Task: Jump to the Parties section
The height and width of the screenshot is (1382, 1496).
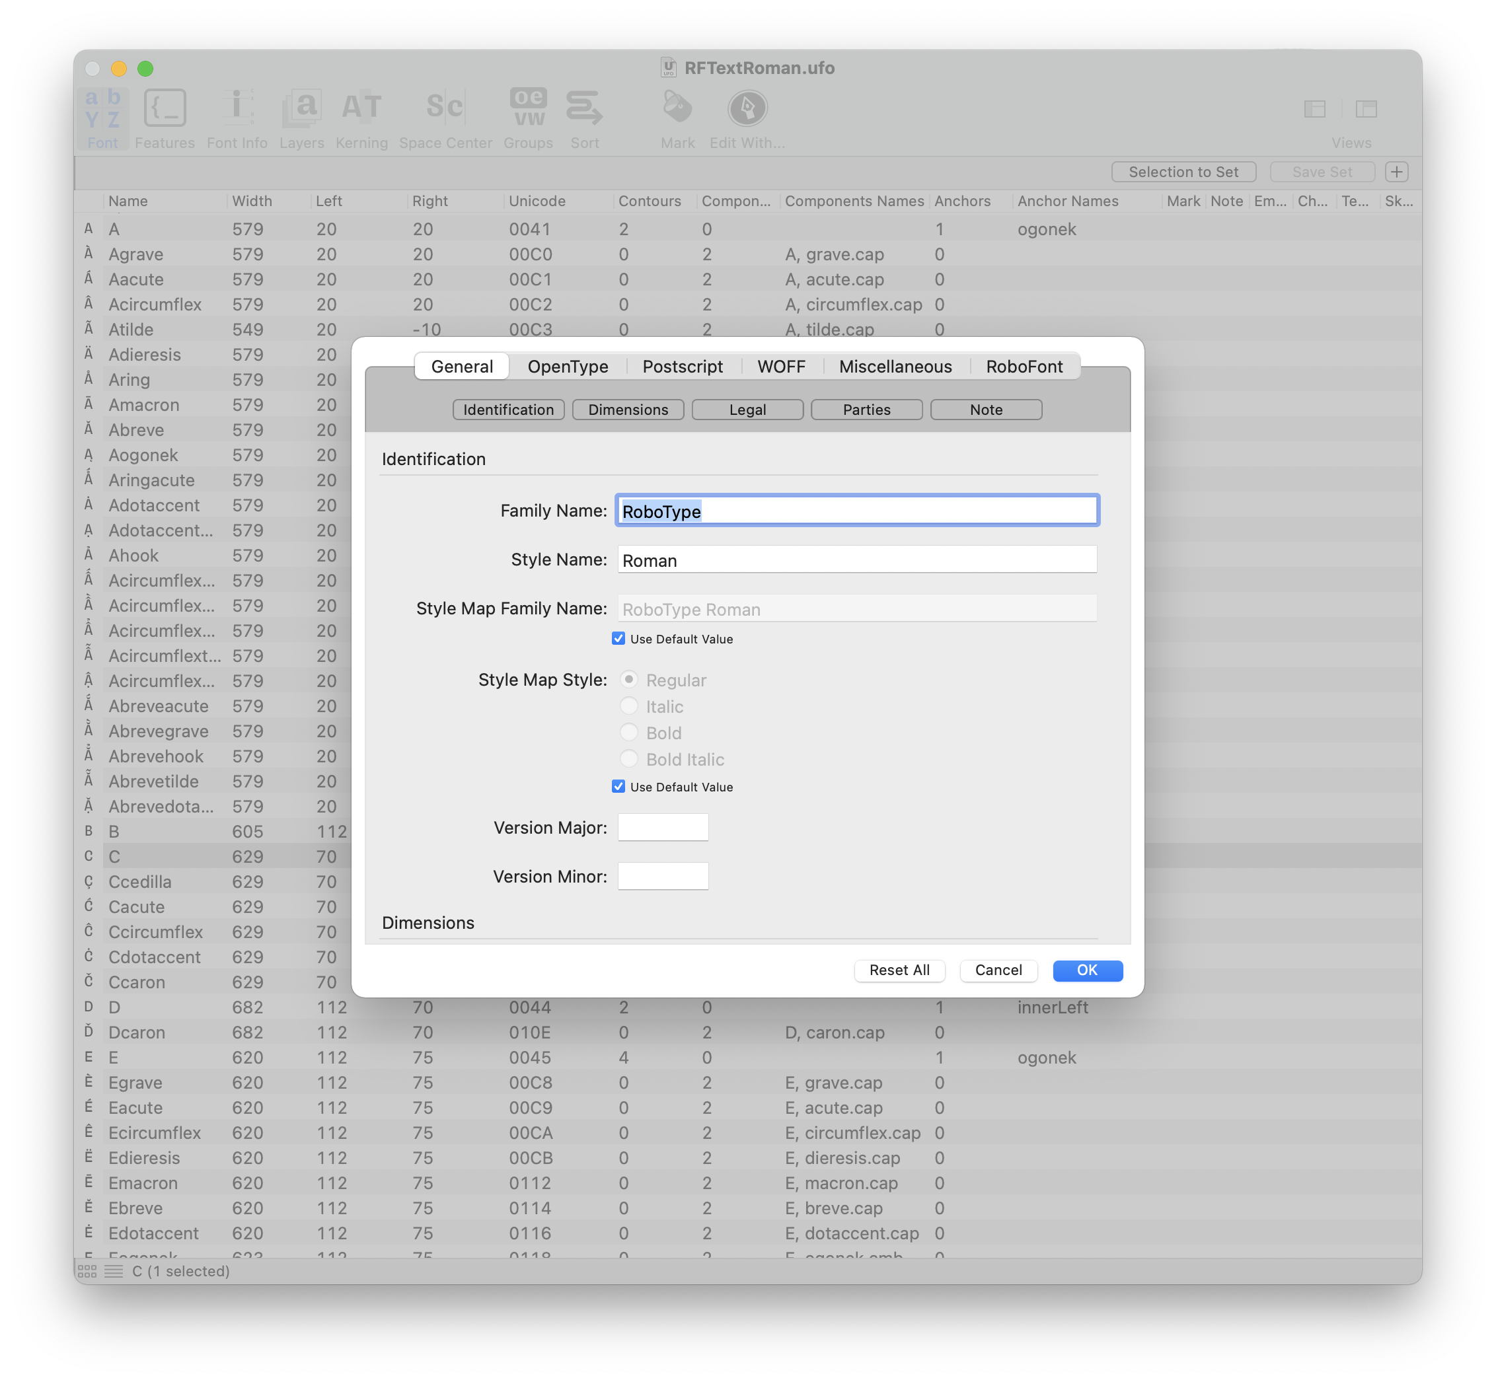Action: point(866,410)
